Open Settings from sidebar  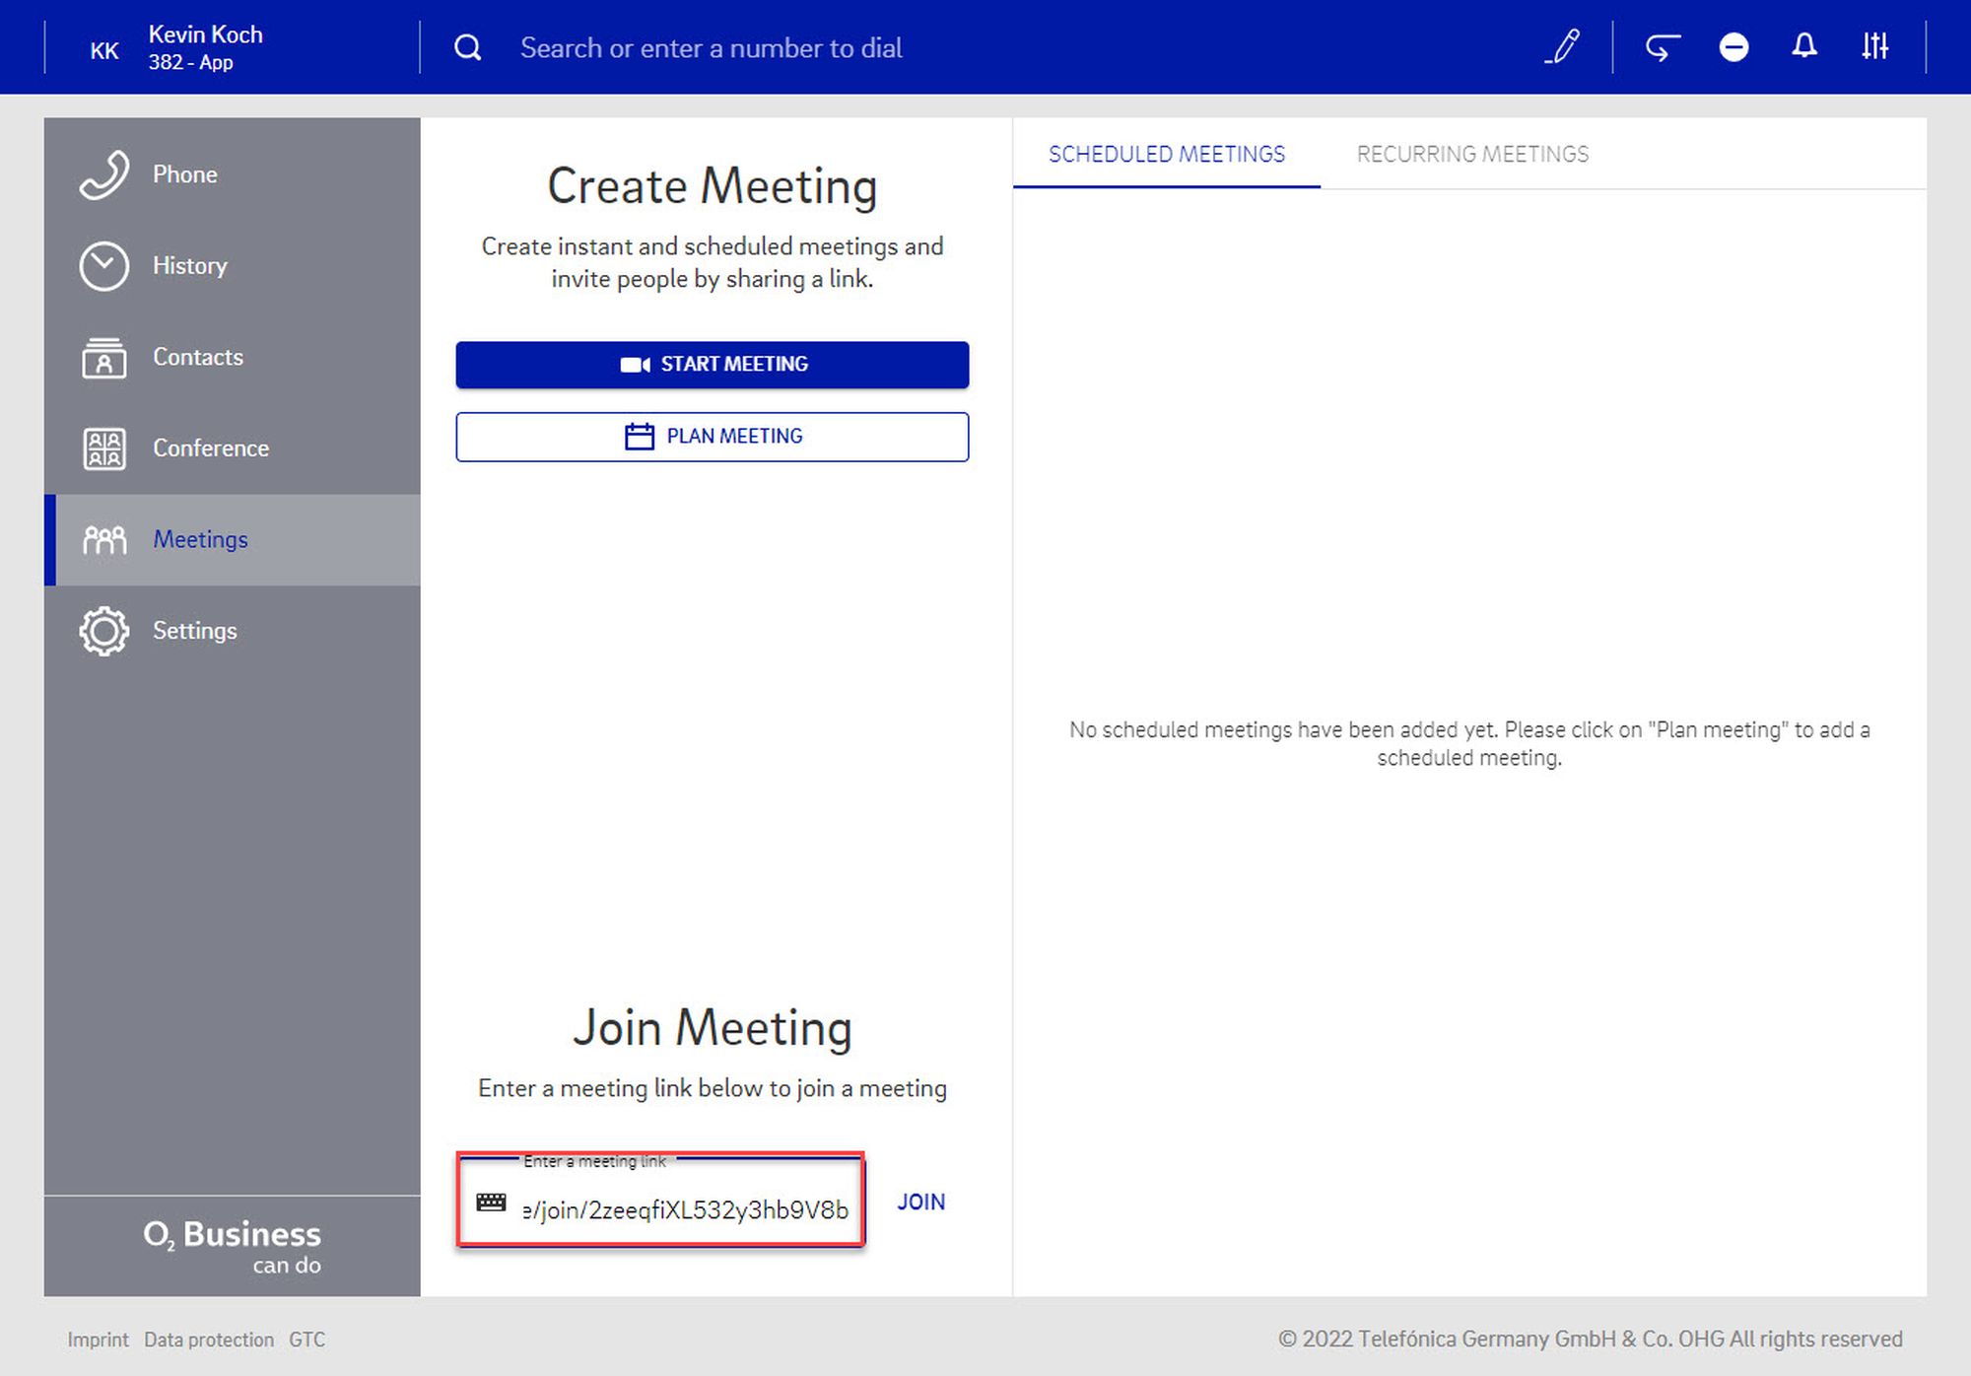point(194,631)
